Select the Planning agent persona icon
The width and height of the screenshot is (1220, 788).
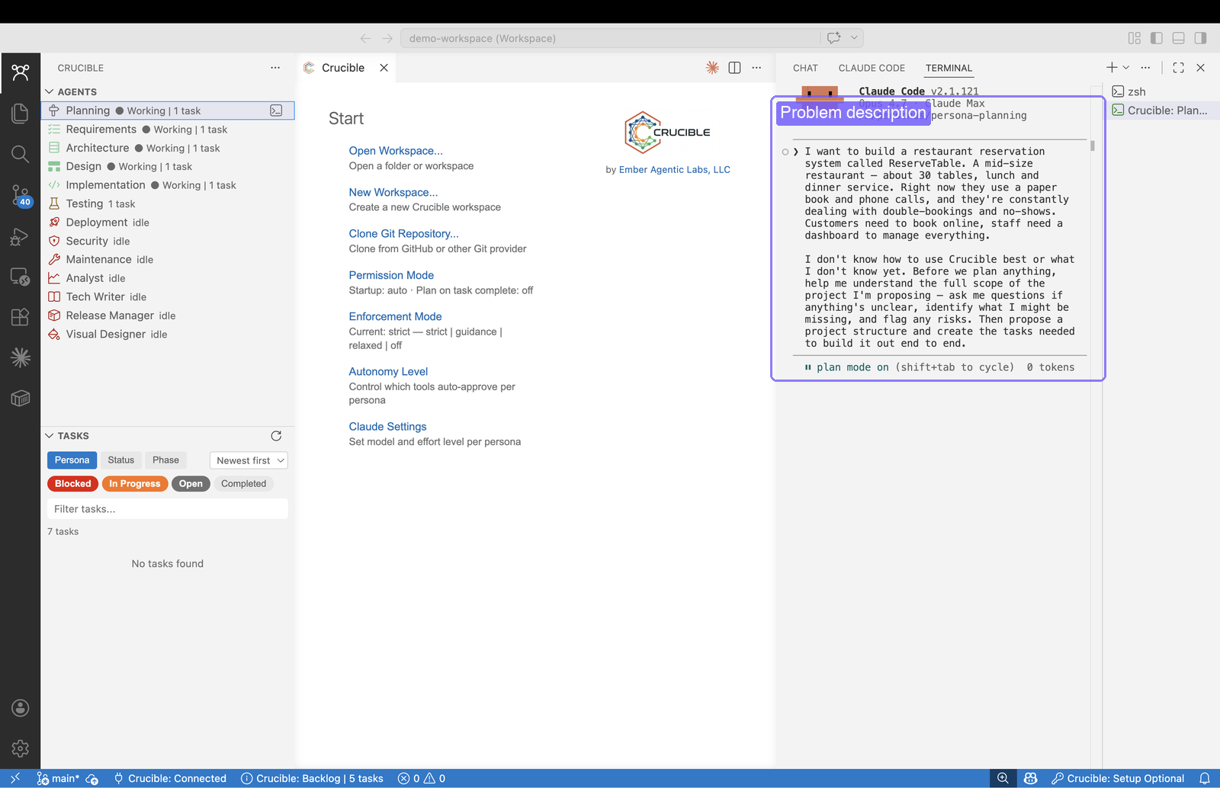[x=54, y=110]
